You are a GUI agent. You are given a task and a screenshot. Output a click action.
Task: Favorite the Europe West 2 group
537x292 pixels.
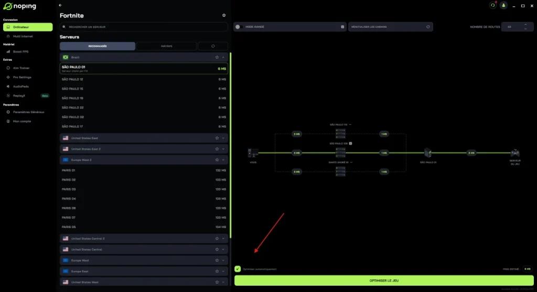click(217, 160)
